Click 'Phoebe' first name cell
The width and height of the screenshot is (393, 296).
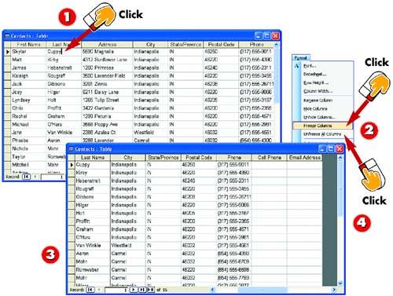pyautogui.click(x=28, y=141)
